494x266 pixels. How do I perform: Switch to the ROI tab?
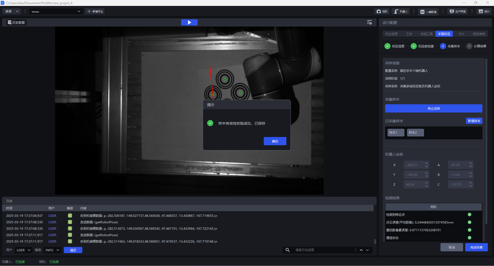click(461, 34)
